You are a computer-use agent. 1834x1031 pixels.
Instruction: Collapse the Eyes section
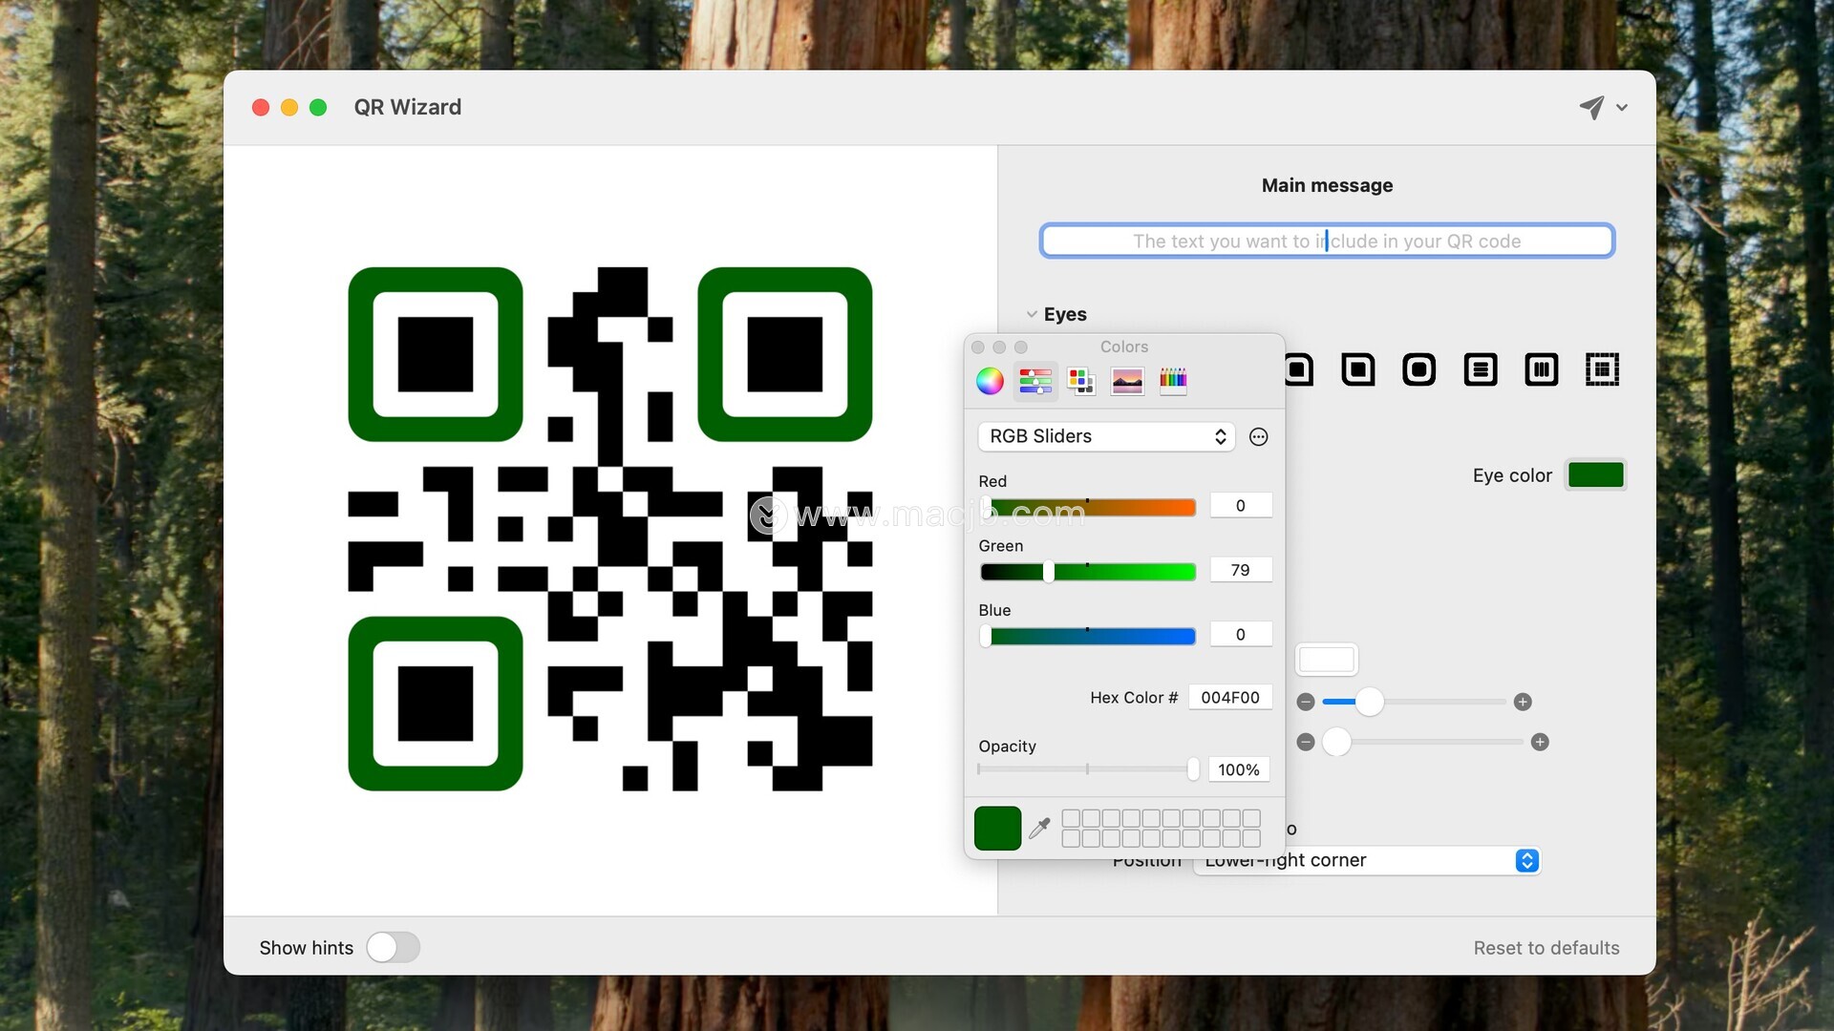tap(1032, 314)
